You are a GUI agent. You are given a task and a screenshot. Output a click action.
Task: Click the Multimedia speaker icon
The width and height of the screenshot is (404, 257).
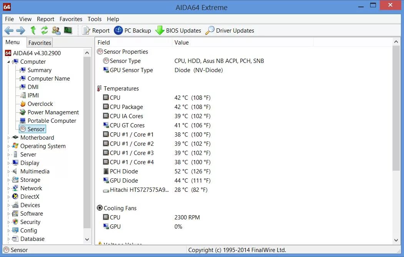15,171
